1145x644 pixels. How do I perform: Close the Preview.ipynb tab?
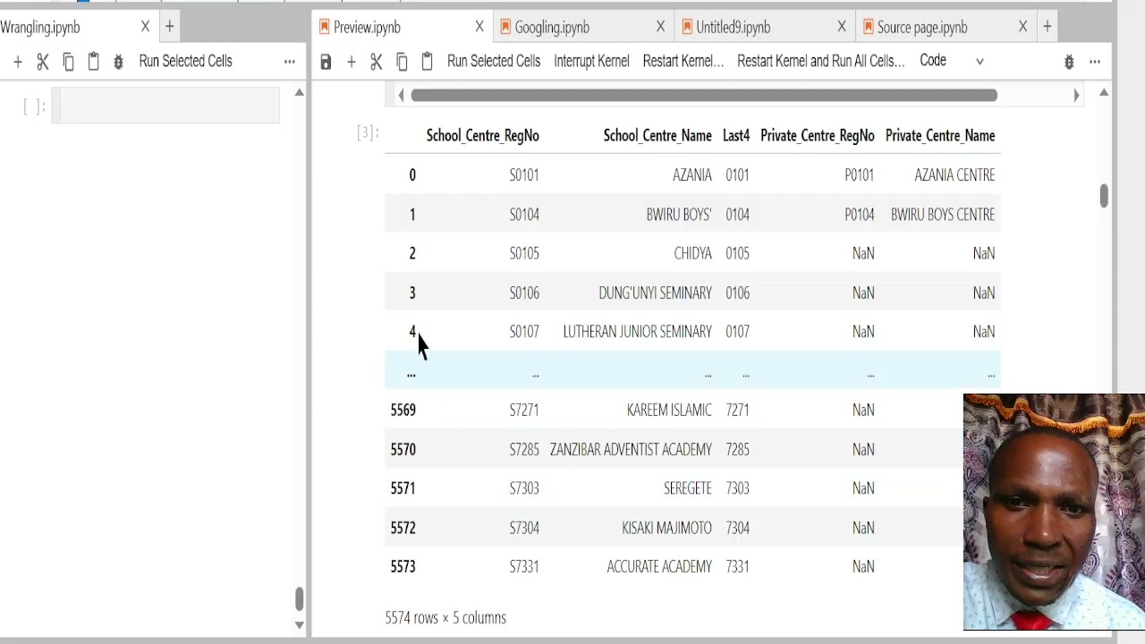click(x=479, y=27)
